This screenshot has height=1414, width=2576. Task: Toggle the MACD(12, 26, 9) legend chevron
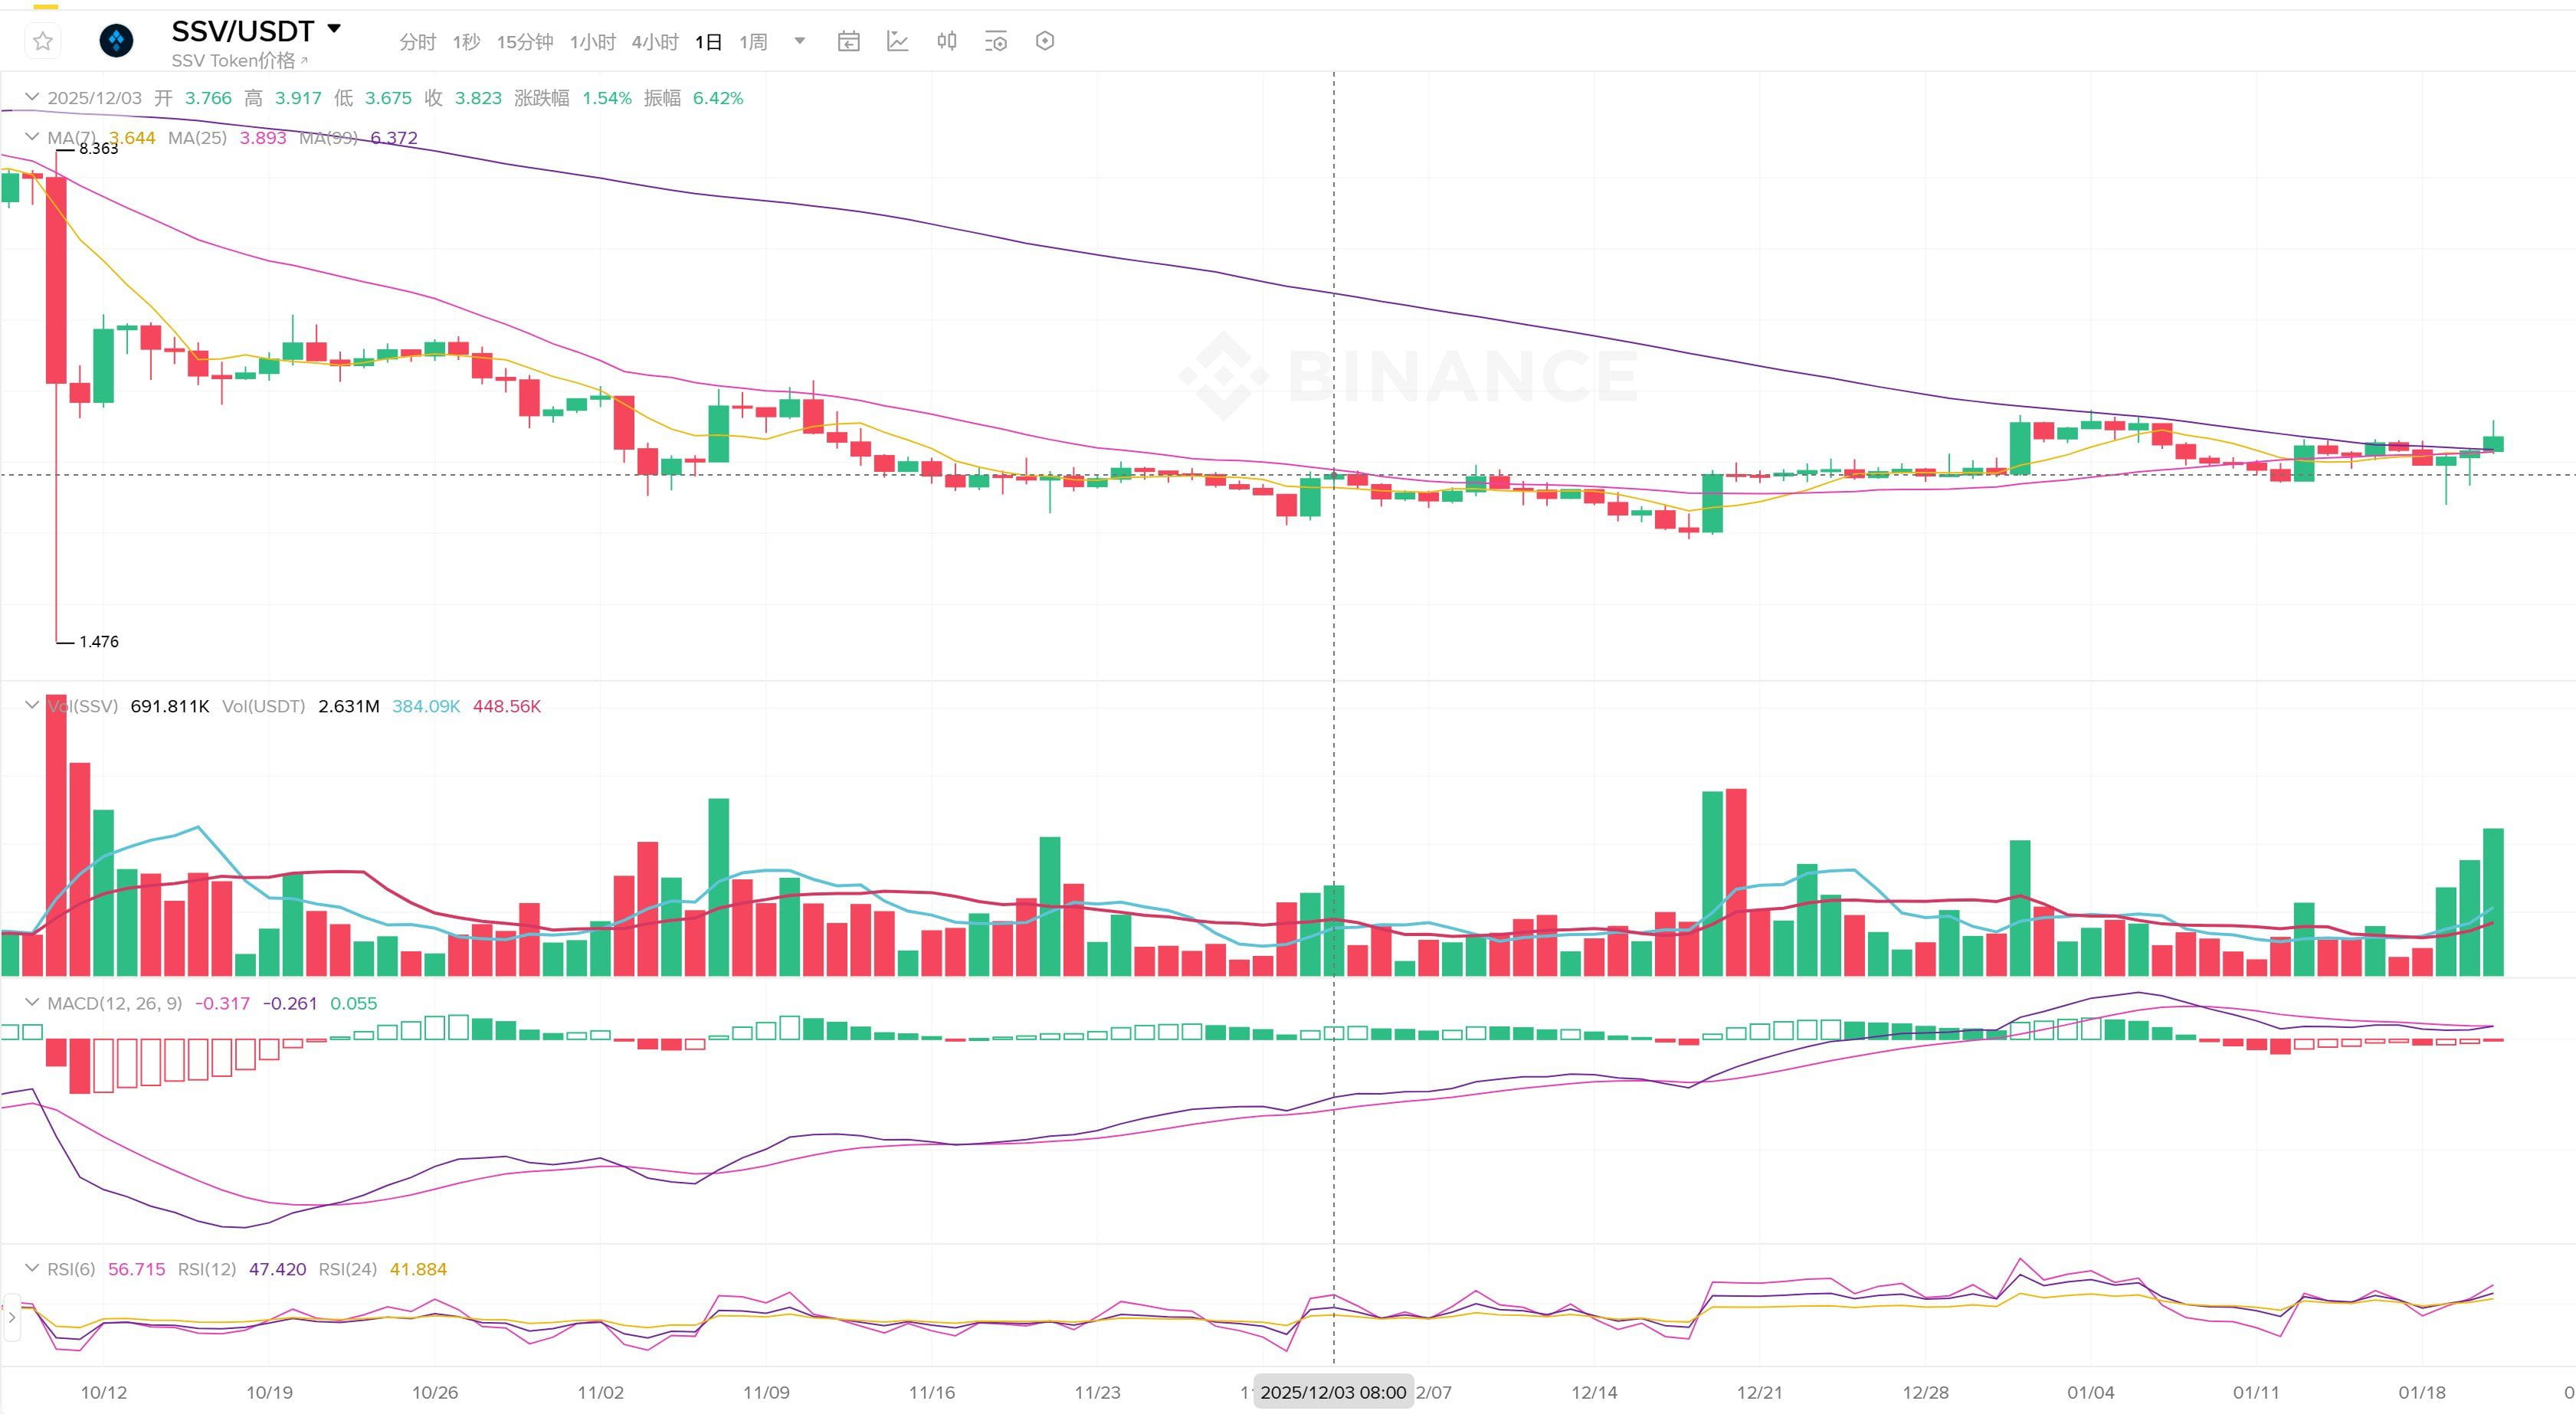tap(32, 1002)
